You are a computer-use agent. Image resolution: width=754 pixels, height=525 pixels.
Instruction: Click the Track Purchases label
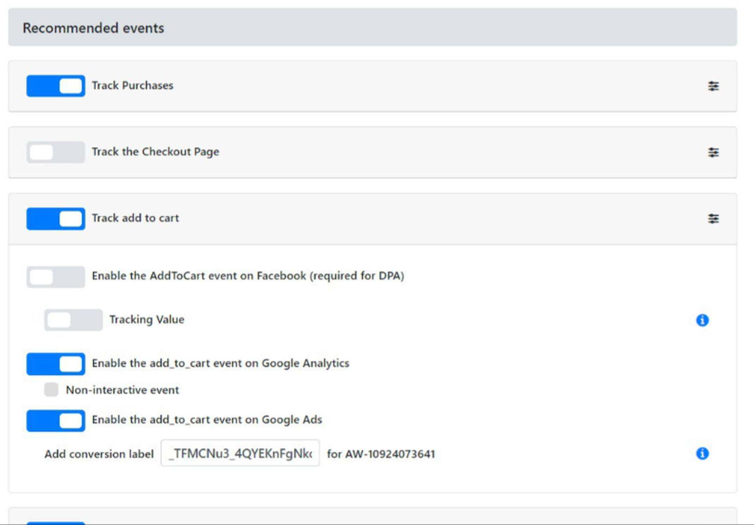click(x=132, y=85)
